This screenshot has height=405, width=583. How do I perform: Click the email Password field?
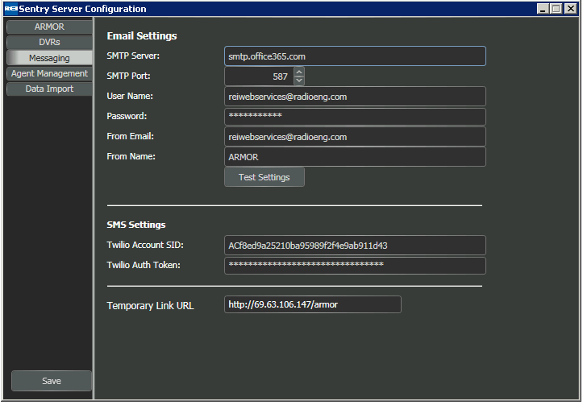pyautogui.click(x=355, y=117)
